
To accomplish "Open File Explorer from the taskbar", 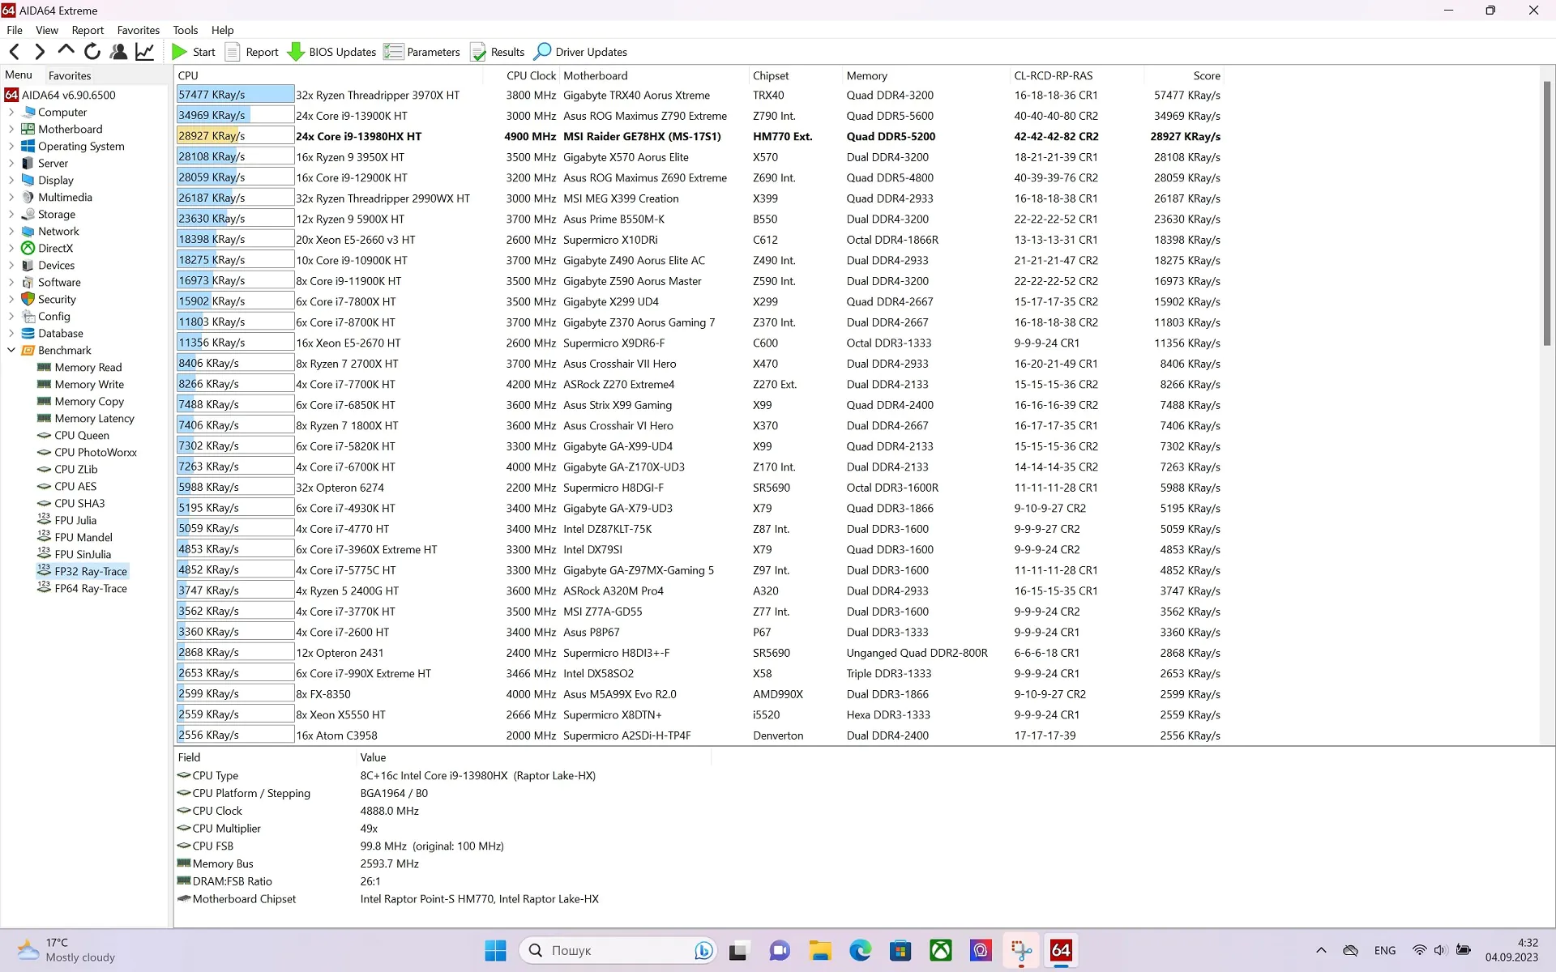I will (820, 950).
